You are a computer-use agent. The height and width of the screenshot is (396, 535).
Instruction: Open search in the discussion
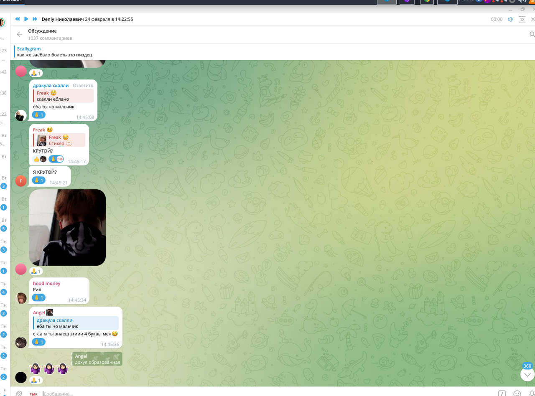coord(532,34)
